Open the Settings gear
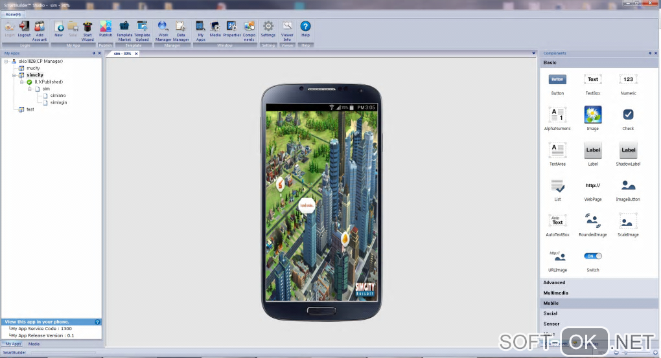Screen dimensions: 661x358 coord(268,30)
